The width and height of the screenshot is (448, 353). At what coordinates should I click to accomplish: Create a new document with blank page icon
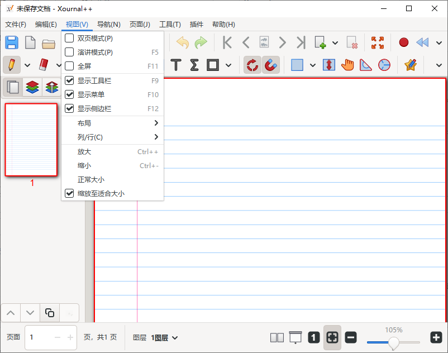pyautogui.click(x=30, y=43)
